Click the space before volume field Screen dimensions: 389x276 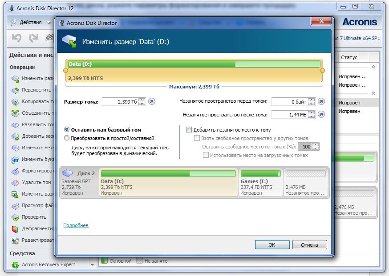pos(290,101)
